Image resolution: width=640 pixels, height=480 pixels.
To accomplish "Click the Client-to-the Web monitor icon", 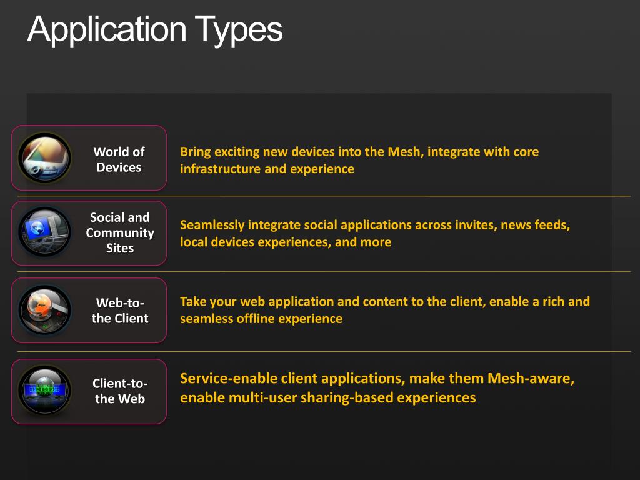I will pyautogui.click(x=44, y=390).
